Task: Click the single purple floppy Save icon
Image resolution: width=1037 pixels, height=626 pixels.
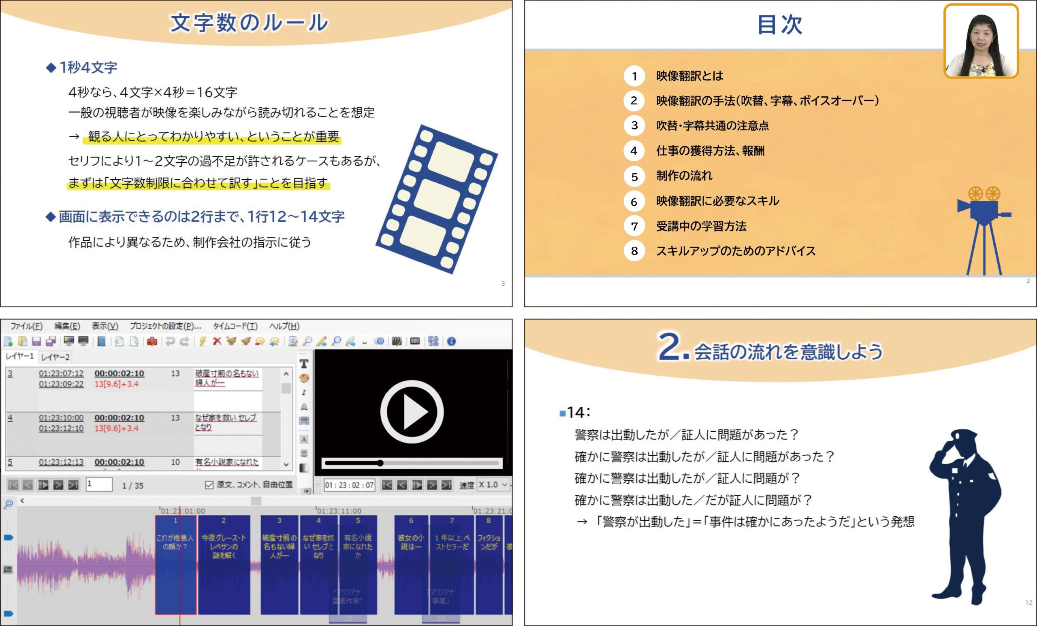Action: 36,342
